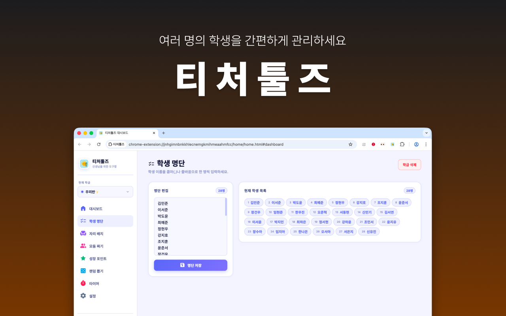The width and height of the screenshot is (506, 316).
Task: Open the 랜덤 뽑기 dice icon
Action: (x=83, y=271)
